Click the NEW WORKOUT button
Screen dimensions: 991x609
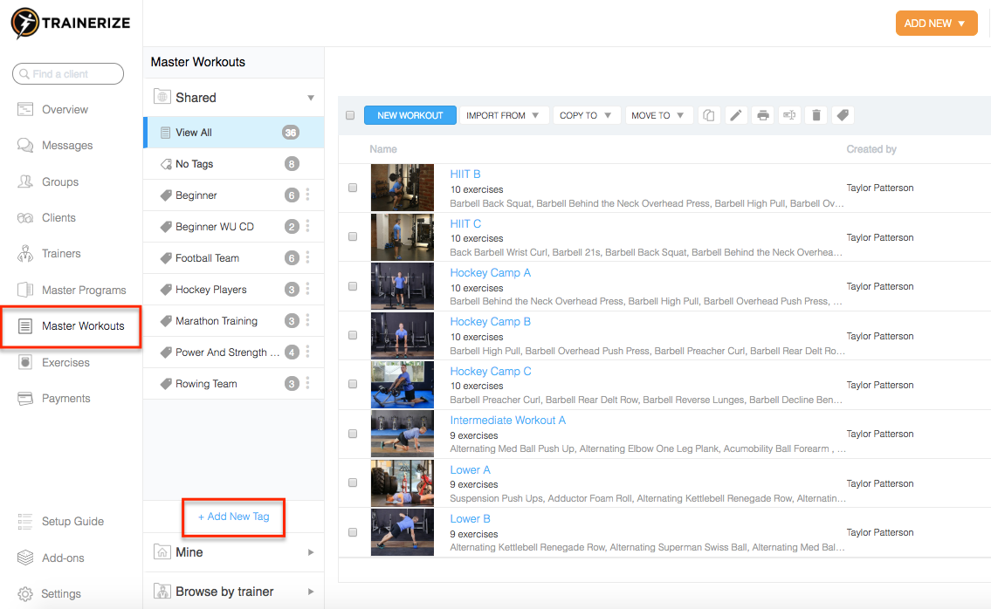pyautogui.click(x=410, y=115)
